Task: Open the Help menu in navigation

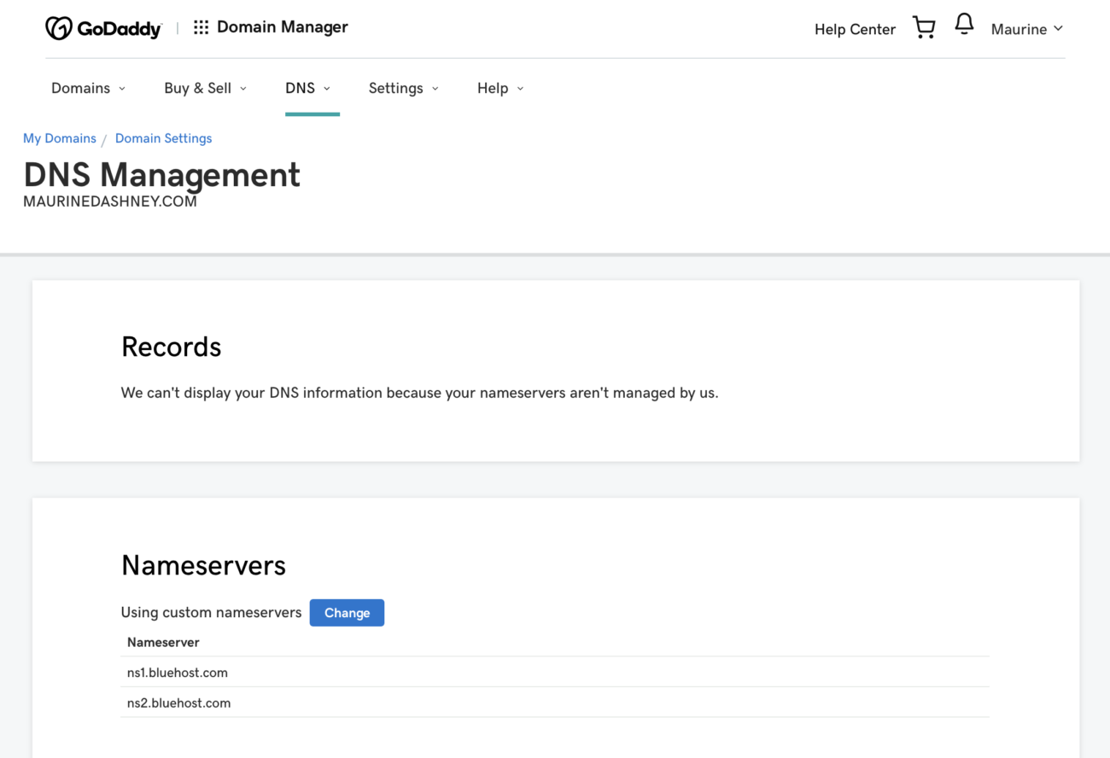Action: 500,88
